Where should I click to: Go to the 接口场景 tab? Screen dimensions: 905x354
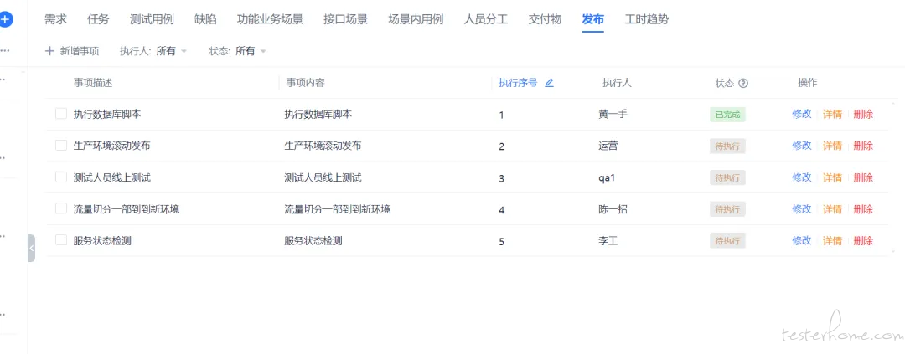pos(346,19)
